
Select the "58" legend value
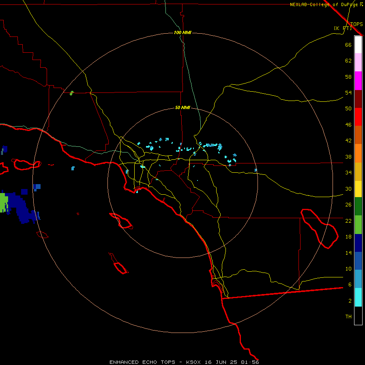pyautogui.click(x=348, y=77)
